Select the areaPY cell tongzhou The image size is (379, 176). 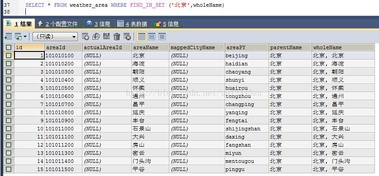pos(247,96)
